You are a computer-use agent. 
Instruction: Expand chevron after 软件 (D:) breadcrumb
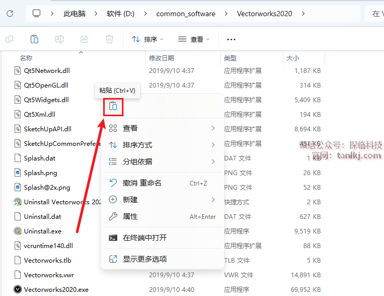145,14
